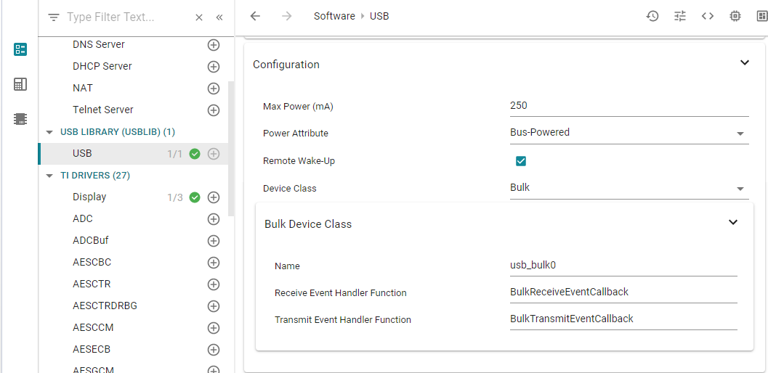
Task: Clear the filter text box
Action: click(199, 17)
